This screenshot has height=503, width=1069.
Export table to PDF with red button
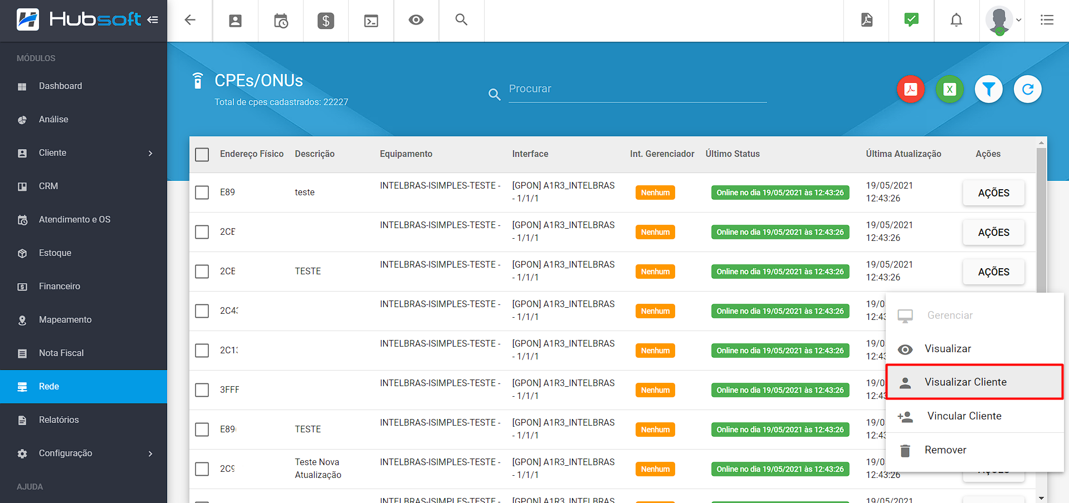point(911,89)
